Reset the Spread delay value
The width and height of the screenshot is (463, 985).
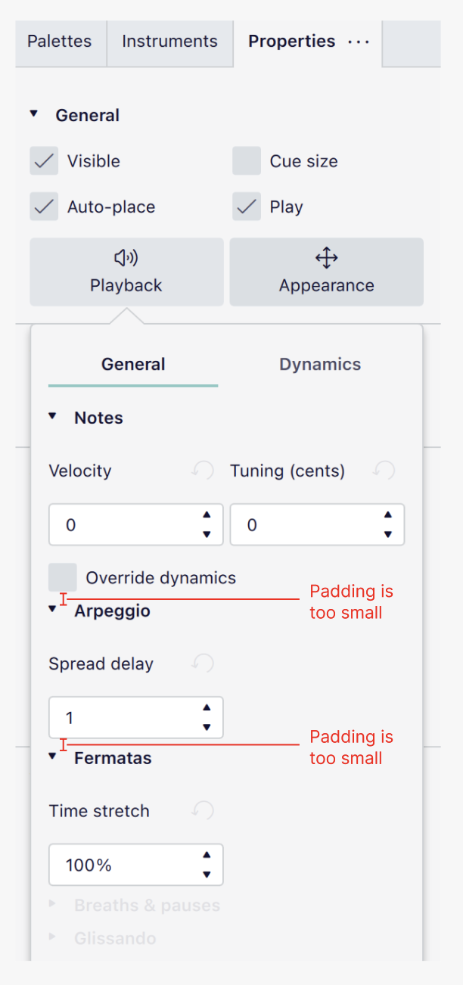point(202,663)
